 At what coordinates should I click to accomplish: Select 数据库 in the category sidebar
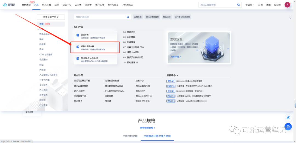(x=42, y=44)
